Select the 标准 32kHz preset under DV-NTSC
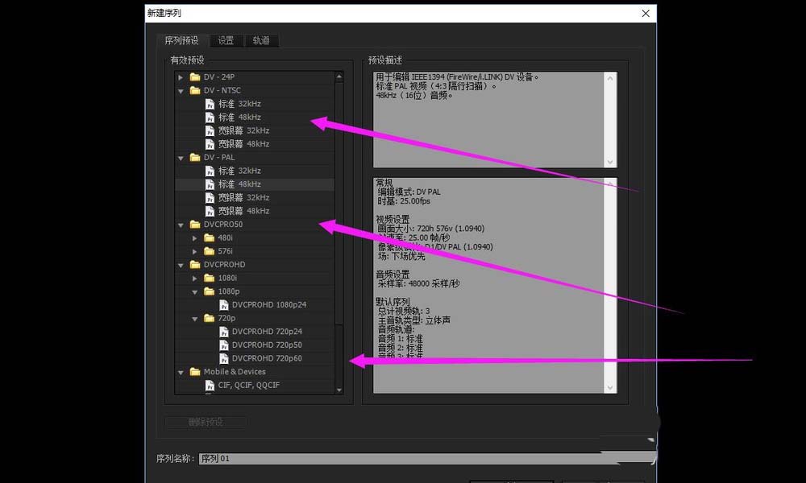 [210, 103]
